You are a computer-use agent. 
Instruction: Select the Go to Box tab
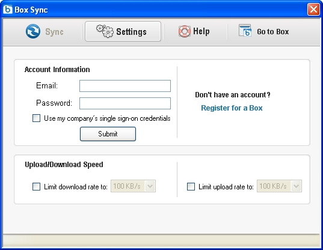coord(264,31)
